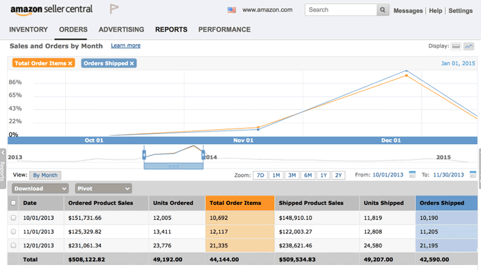Open the To date calendar icon
The height and width of the screenshot is (270, 481).
pyautogui.click(x=473, y=175)
